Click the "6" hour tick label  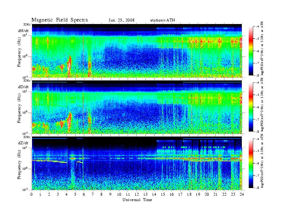[84, 194]
